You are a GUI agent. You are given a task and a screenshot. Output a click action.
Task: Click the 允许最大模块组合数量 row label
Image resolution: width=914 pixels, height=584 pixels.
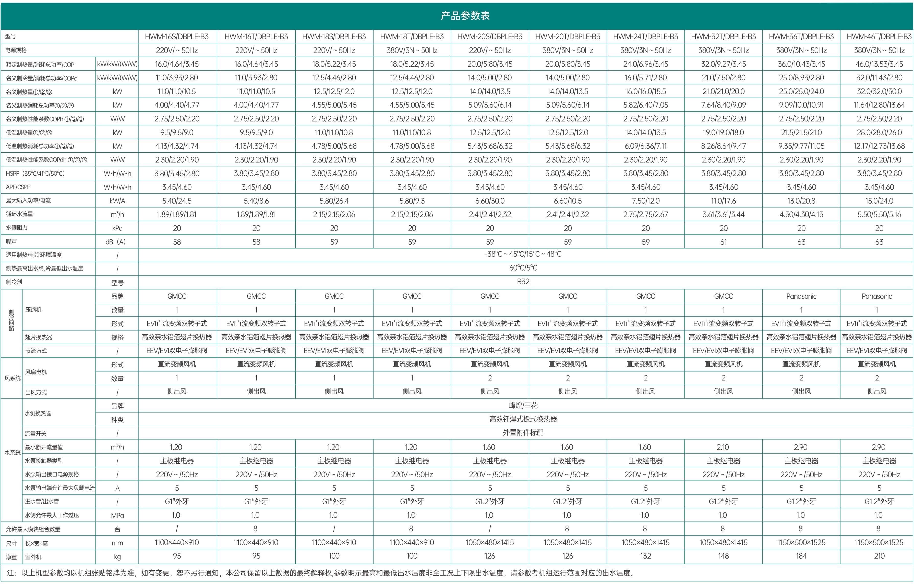33,529
